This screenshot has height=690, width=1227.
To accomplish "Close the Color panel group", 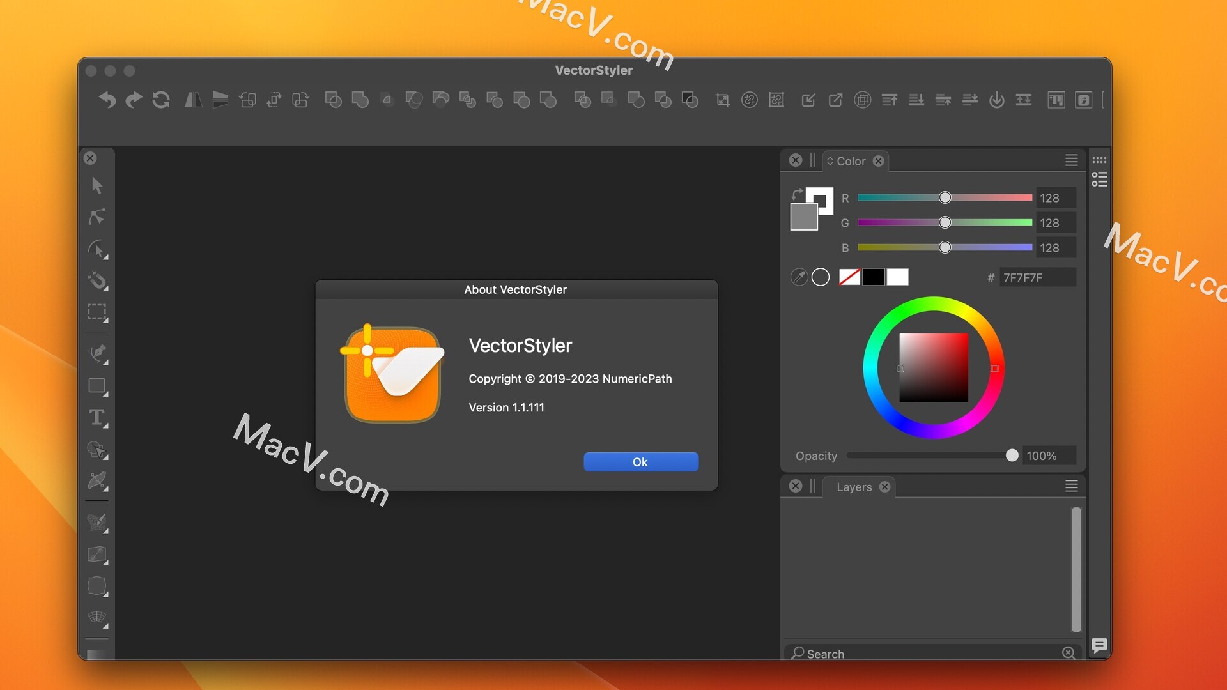I will click(796, 160).
